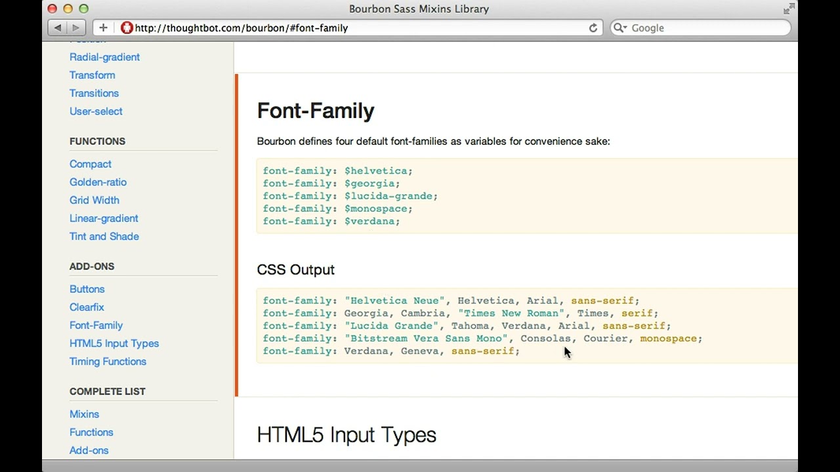This screenshot has height=472, width=840.
Task: Go forward with the browser forward arrow
Action: 75,28
